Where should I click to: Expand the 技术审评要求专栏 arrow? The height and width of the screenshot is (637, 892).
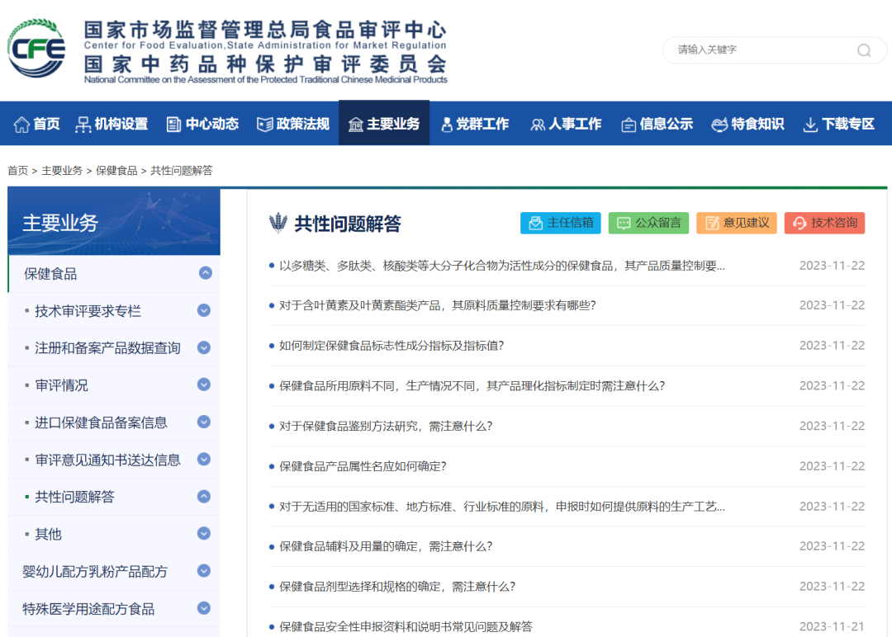pyautogui.click(x=204, y=310)
